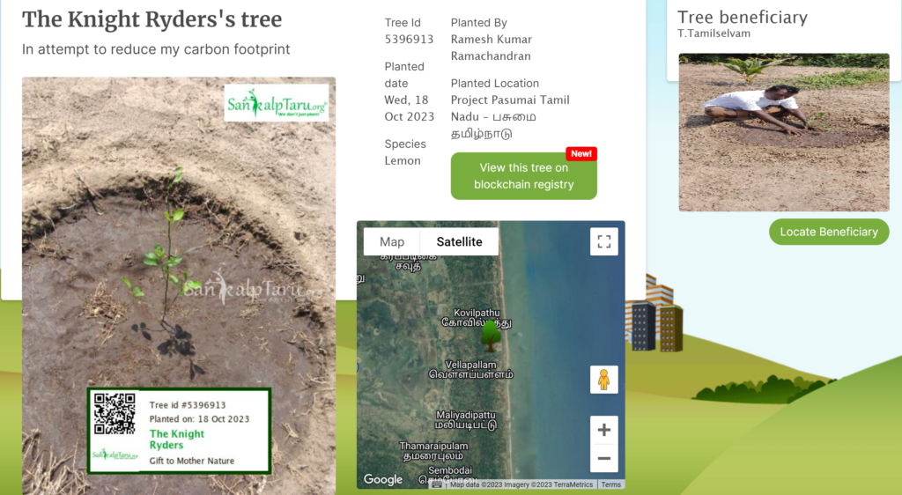Click the Google logo on the map
The width and height of the screenshot is (902, 495).
click(383, 479)
